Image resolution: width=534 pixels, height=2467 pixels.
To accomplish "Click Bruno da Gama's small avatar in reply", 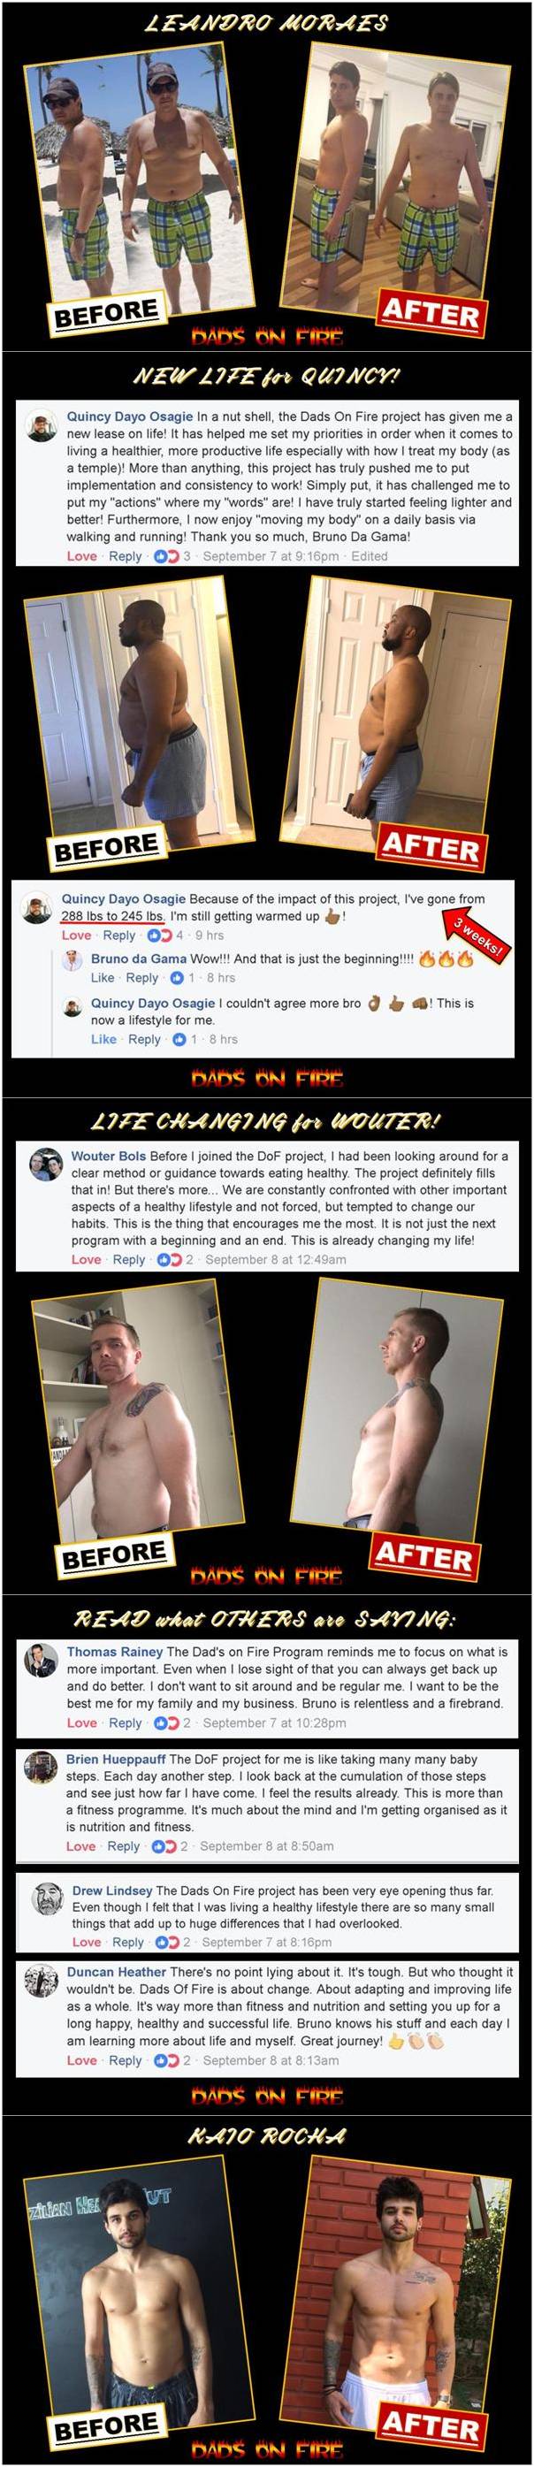I will point(72,961).
